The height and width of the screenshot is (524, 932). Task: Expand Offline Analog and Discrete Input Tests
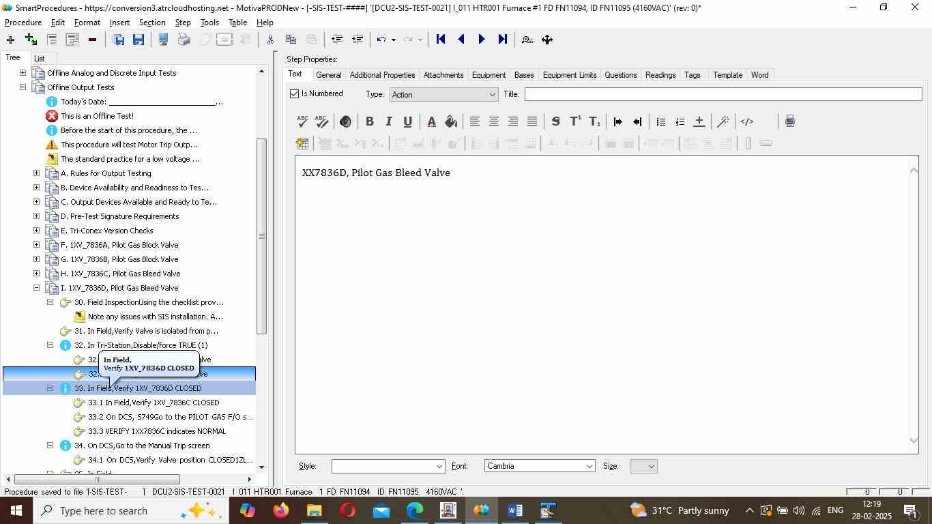(23, 73)
